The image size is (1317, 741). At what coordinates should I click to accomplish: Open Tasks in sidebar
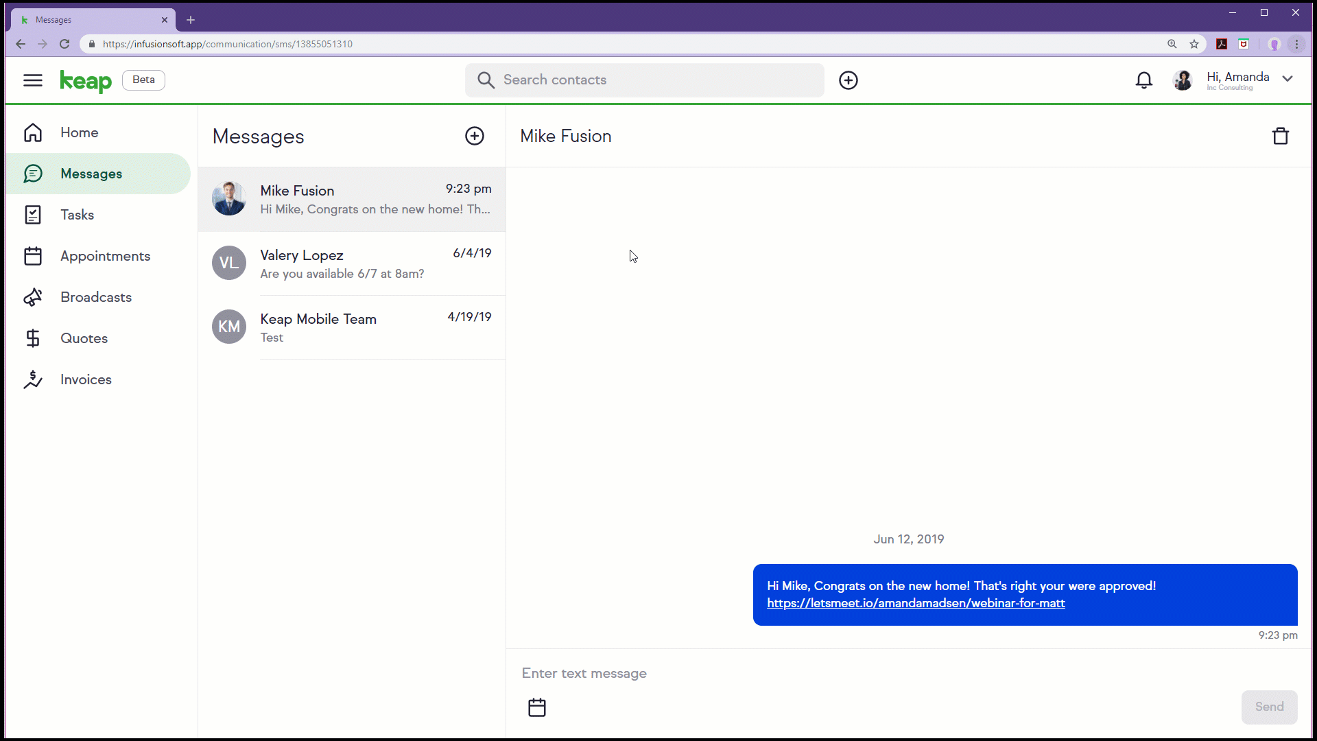(x=77, y=215)
